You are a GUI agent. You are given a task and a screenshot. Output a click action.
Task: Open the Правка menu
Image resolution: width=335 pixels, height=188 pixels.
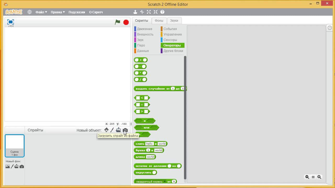pos(58,12)
